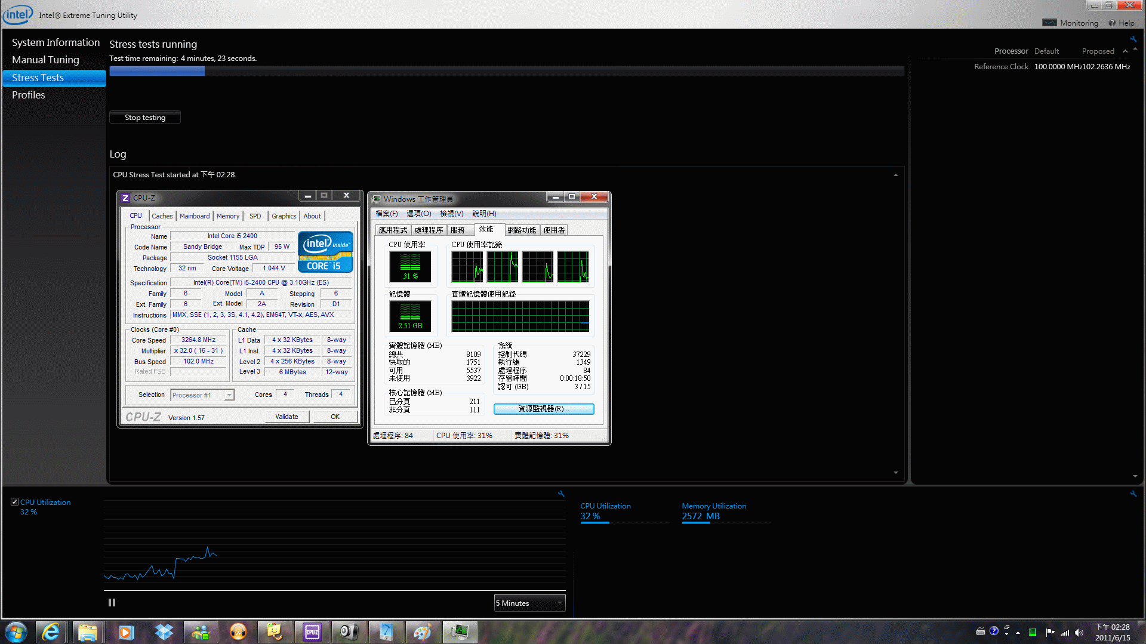1146x644 pixels.
Task: Select Manual Tuning in sidebar
Action: 45,60
